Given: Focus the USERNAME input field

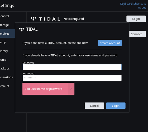Looking at the screenshot, I should (x=72, y=67).
